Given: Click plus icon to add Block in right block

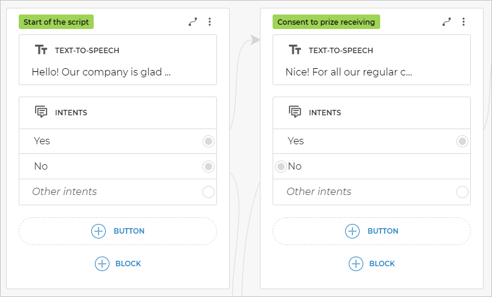Looking at the screenshot, I should (x=356, y=264).
